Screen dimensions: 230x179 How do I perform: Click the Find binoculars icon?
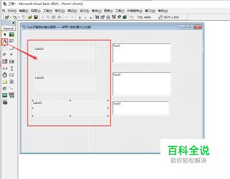pos(59,17)
